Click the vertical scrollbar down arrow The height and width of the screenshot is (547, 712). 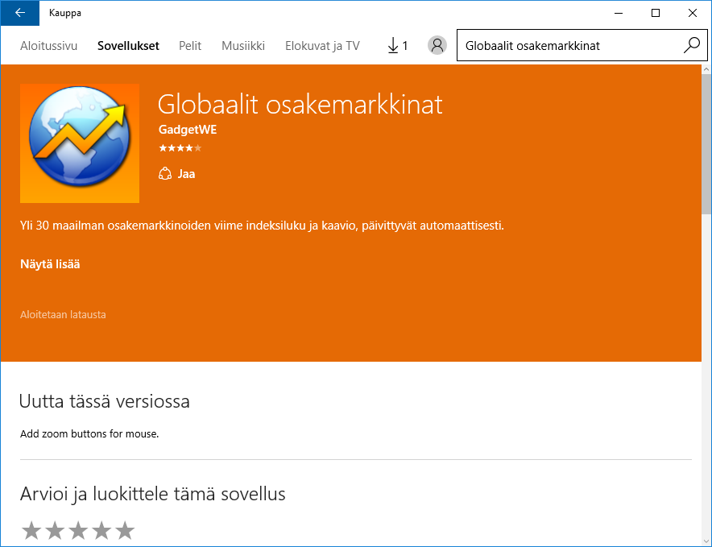[706, 541]
